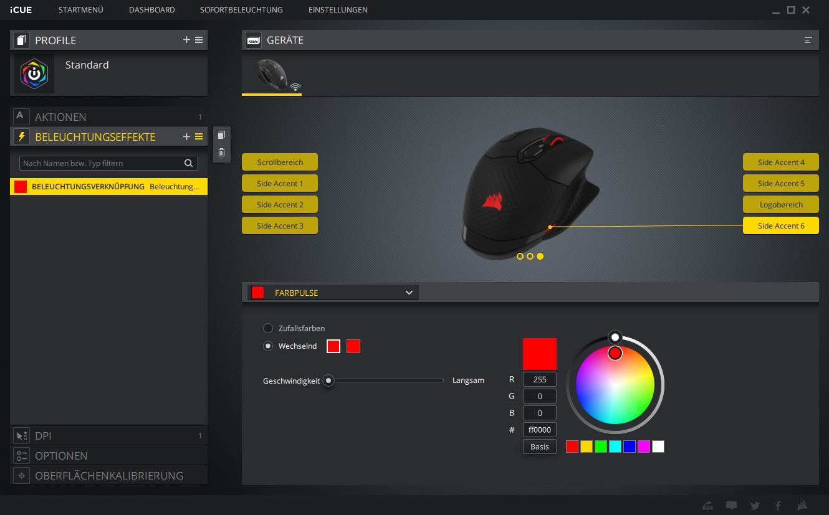Select Zufallsfarben radio option

(268, 328)
